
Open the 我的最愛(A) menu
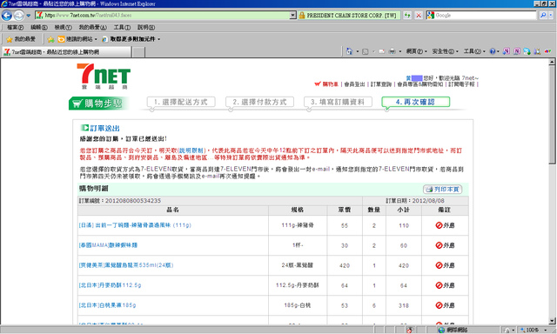coord(92,27)
